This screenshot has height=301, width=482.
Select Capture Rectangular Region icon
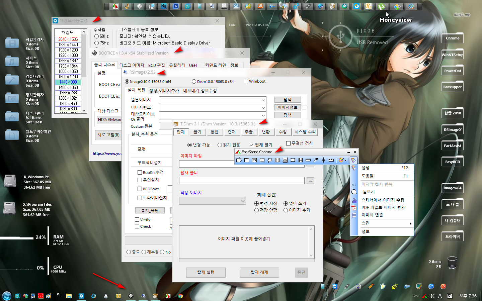pyautogui.click(x=262, y=160)
